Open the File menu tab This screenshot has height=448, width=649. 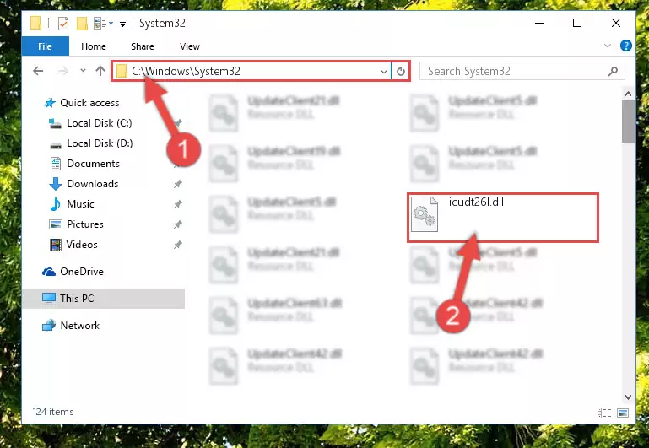click(x=45, y=46)
